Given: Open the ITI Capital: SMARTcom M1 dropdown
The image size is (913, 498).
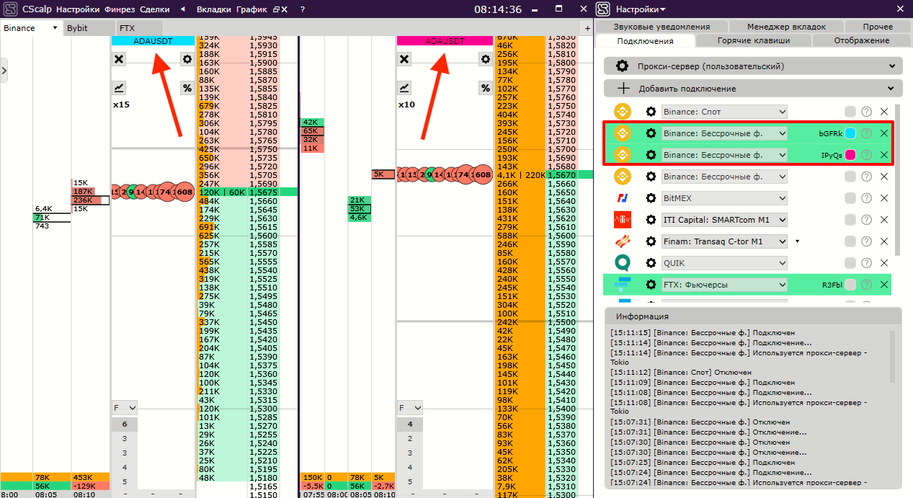Looking at the screenshot, I should (x=725, y=220).
